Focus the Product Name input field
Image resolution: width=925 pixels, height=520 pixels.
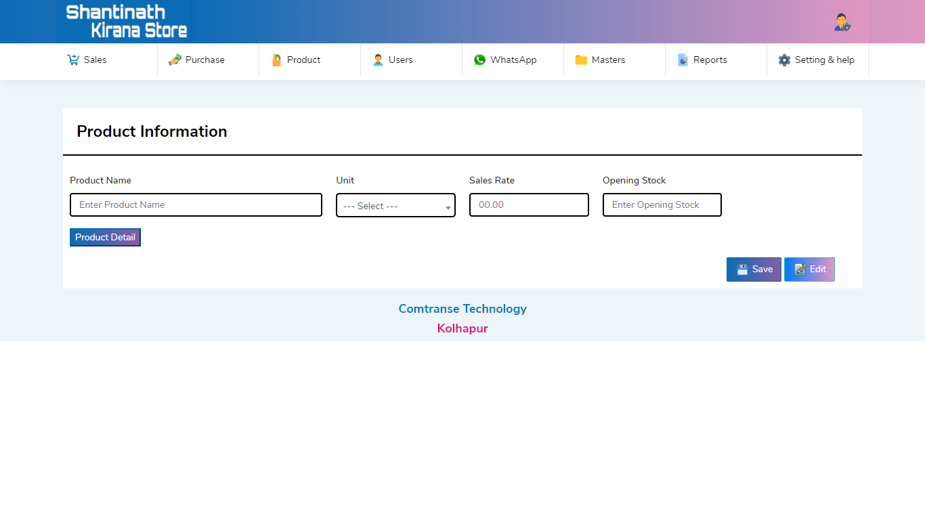click(x=196, y=204)
